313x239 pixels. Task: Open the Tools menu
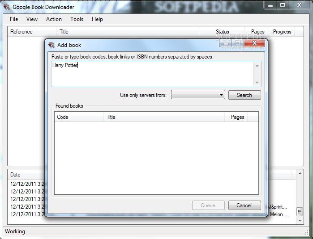[77, 19]
